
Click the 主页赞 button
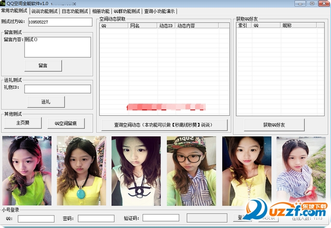coord(23,123)
